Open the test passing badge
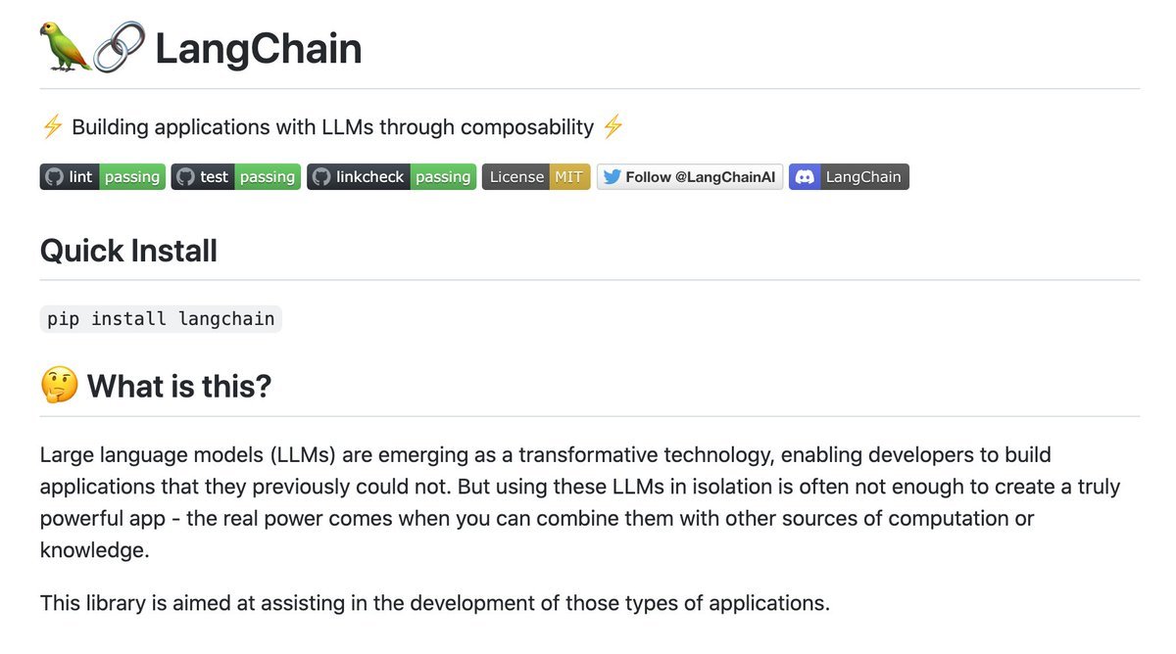This screenshot has height=654, width=1176. pyautogui.click(x=236, y=177)
